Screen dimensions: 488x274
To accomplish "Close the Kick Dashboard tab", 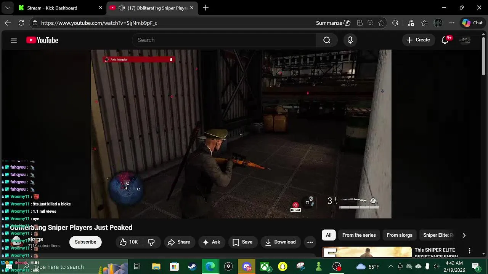I will 101,8.
